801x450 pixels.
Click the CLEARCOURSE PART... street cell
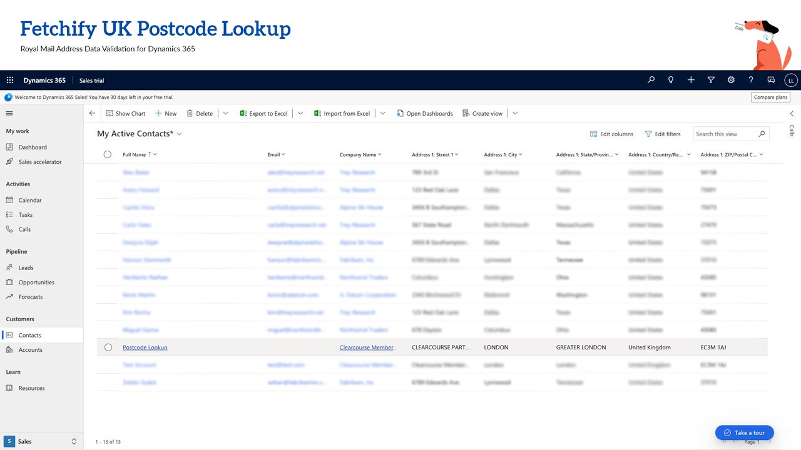(x=441, y=347)
